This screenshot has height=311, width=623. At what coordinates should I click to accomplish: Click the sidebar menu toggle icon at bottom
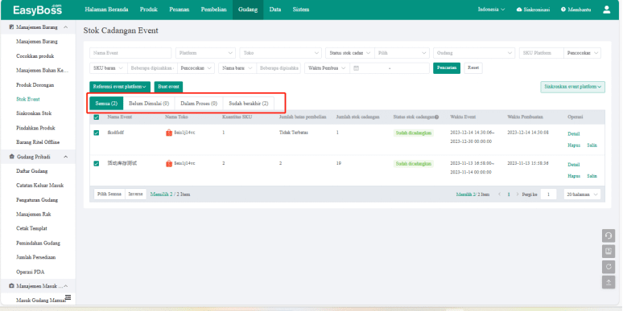coord(68,297)
